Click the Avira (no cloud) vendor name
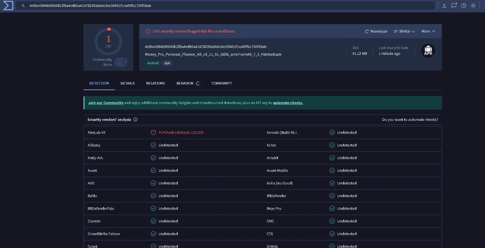 click(280, 183)
